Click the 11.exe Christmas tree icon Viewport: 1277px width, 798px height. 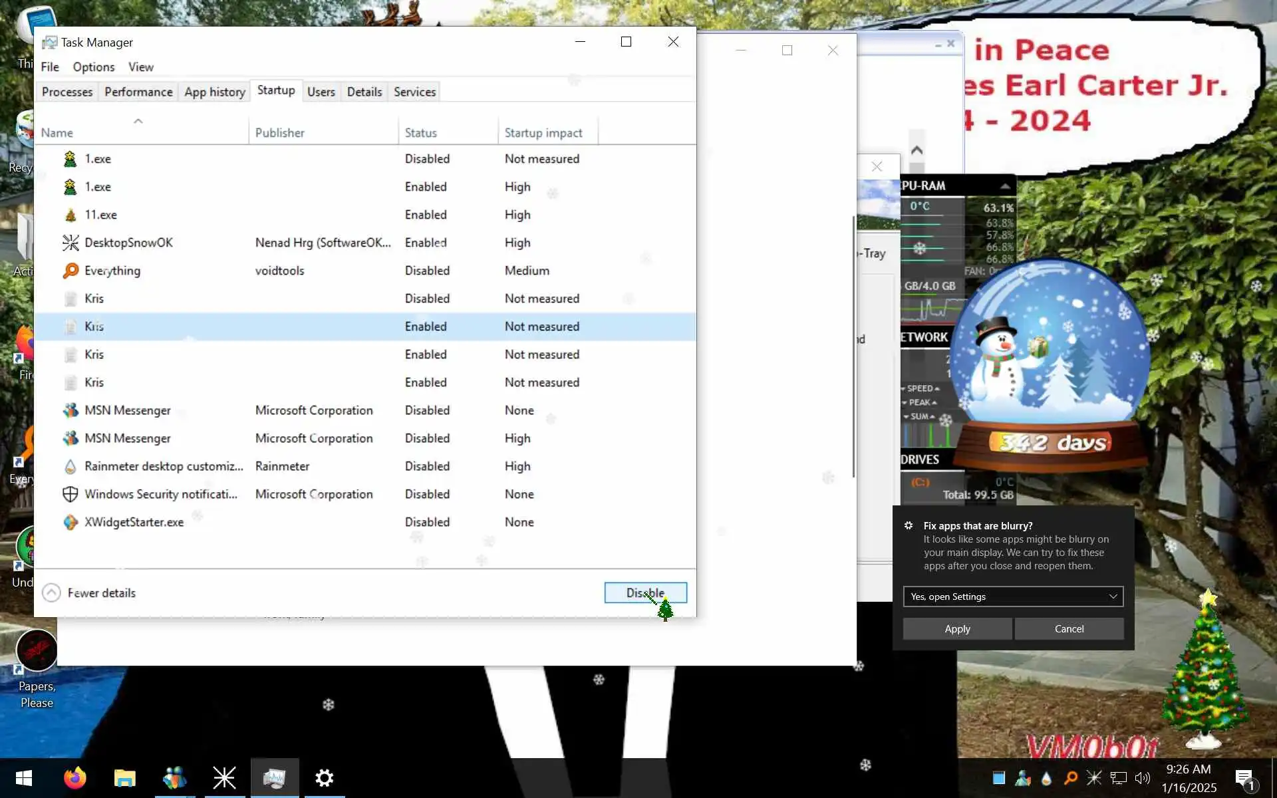pyautogui.click(x=71, y=215)
